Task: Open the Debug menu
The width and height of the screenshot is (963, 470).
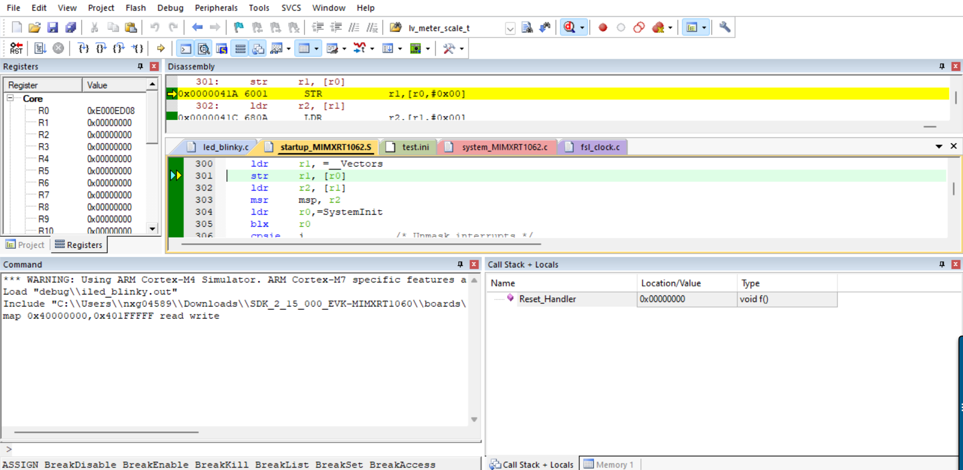Action: pyautogui.click(x=170, y=8)
